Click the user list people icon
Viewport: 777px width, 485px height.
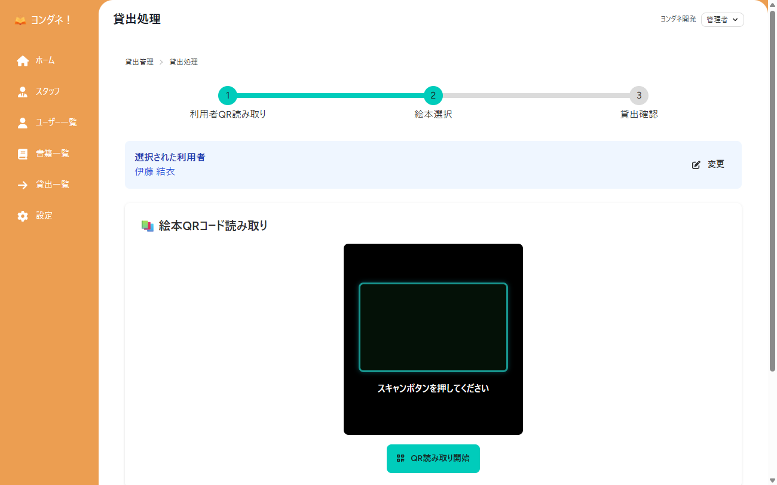[23, 122]
